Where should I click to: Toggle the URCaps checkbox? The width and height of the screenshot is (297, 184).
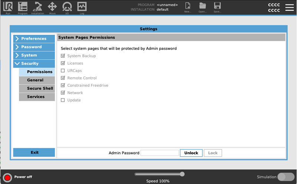63,71
